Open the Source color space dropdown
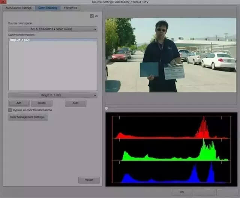Screen dimensions: 240x198 [x=52, y=29]
